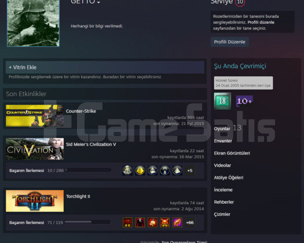Click the Torchlight II title link

click(x=78, y=197)
